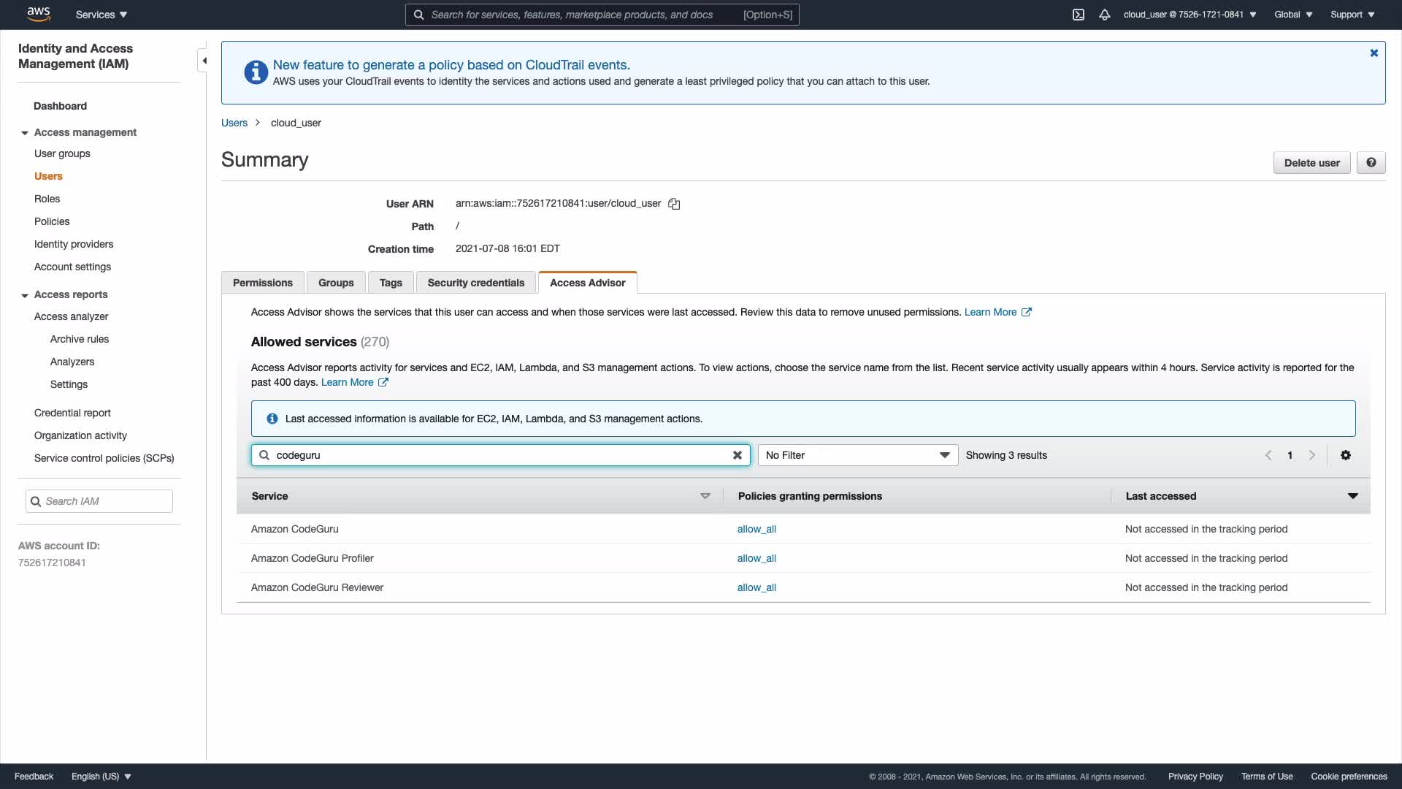Image resolution: width=1402 pixels, height=789 pixels.
Task: Dismiss the CloudTrail feature banner
Action: coord(1374,53)
